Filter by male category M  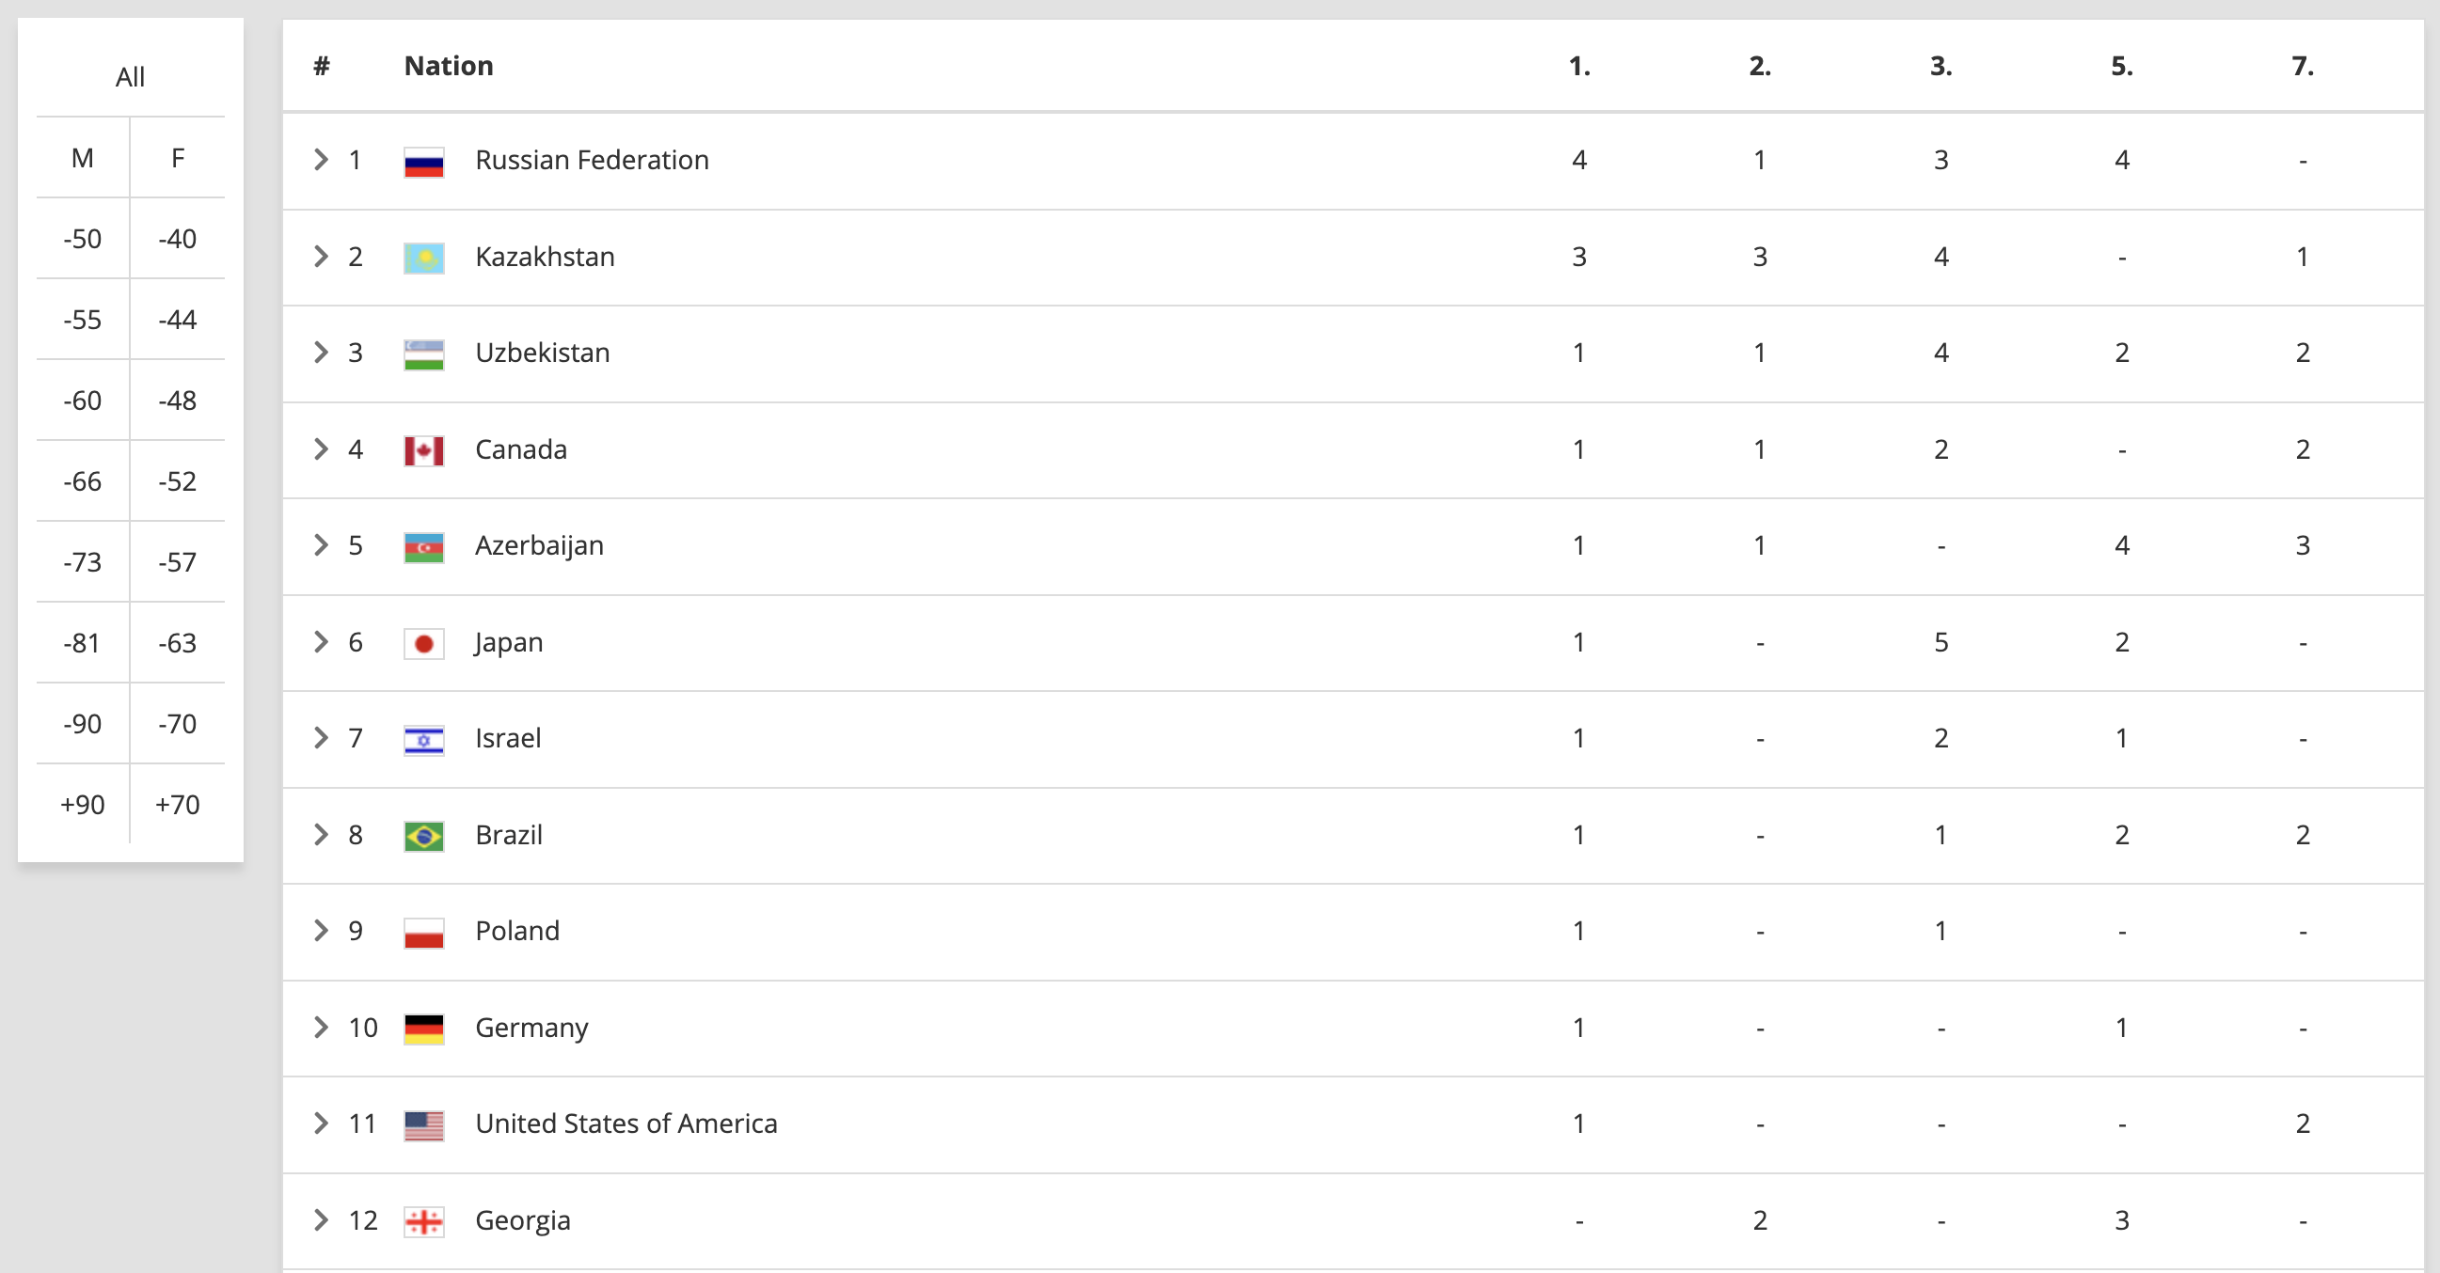pyautogui.click(x=83, y=158)
